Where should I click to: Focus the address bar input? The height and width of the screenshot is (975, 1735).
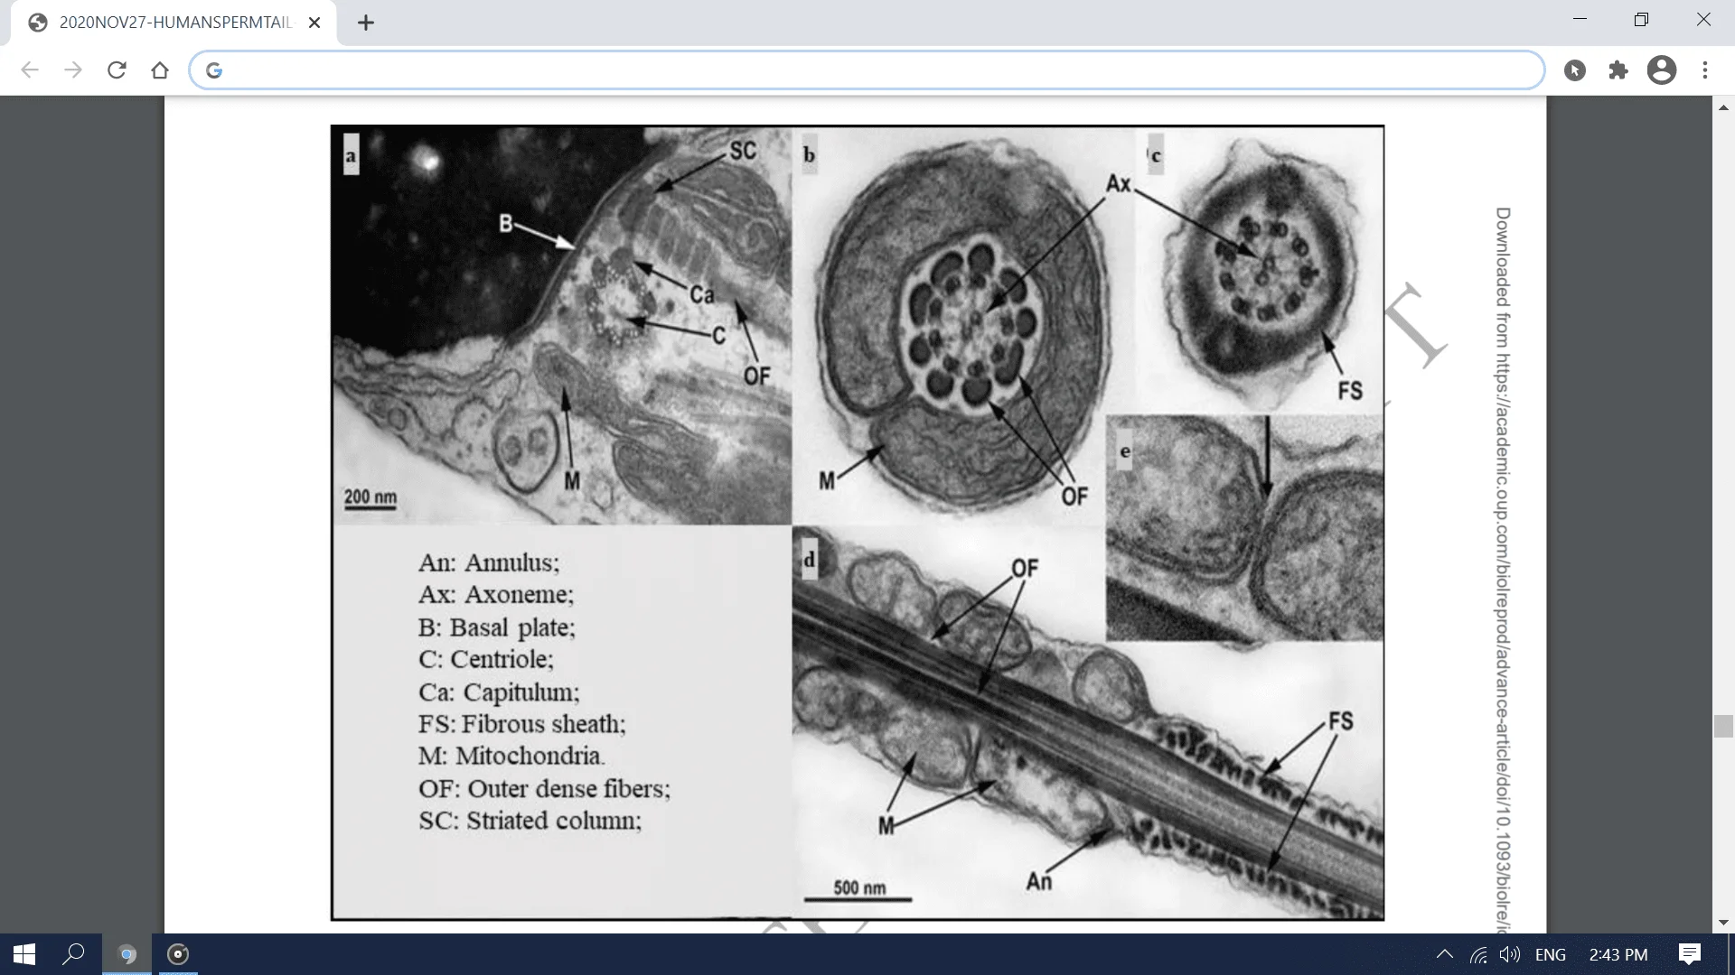click(x=866, y=70)
